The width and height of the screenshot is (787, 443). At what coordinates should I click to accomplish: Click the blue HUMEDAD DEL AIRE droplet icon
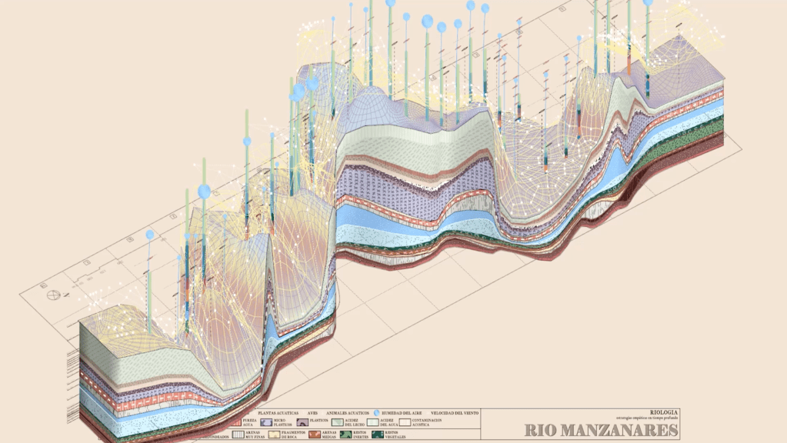pos(376,413)
